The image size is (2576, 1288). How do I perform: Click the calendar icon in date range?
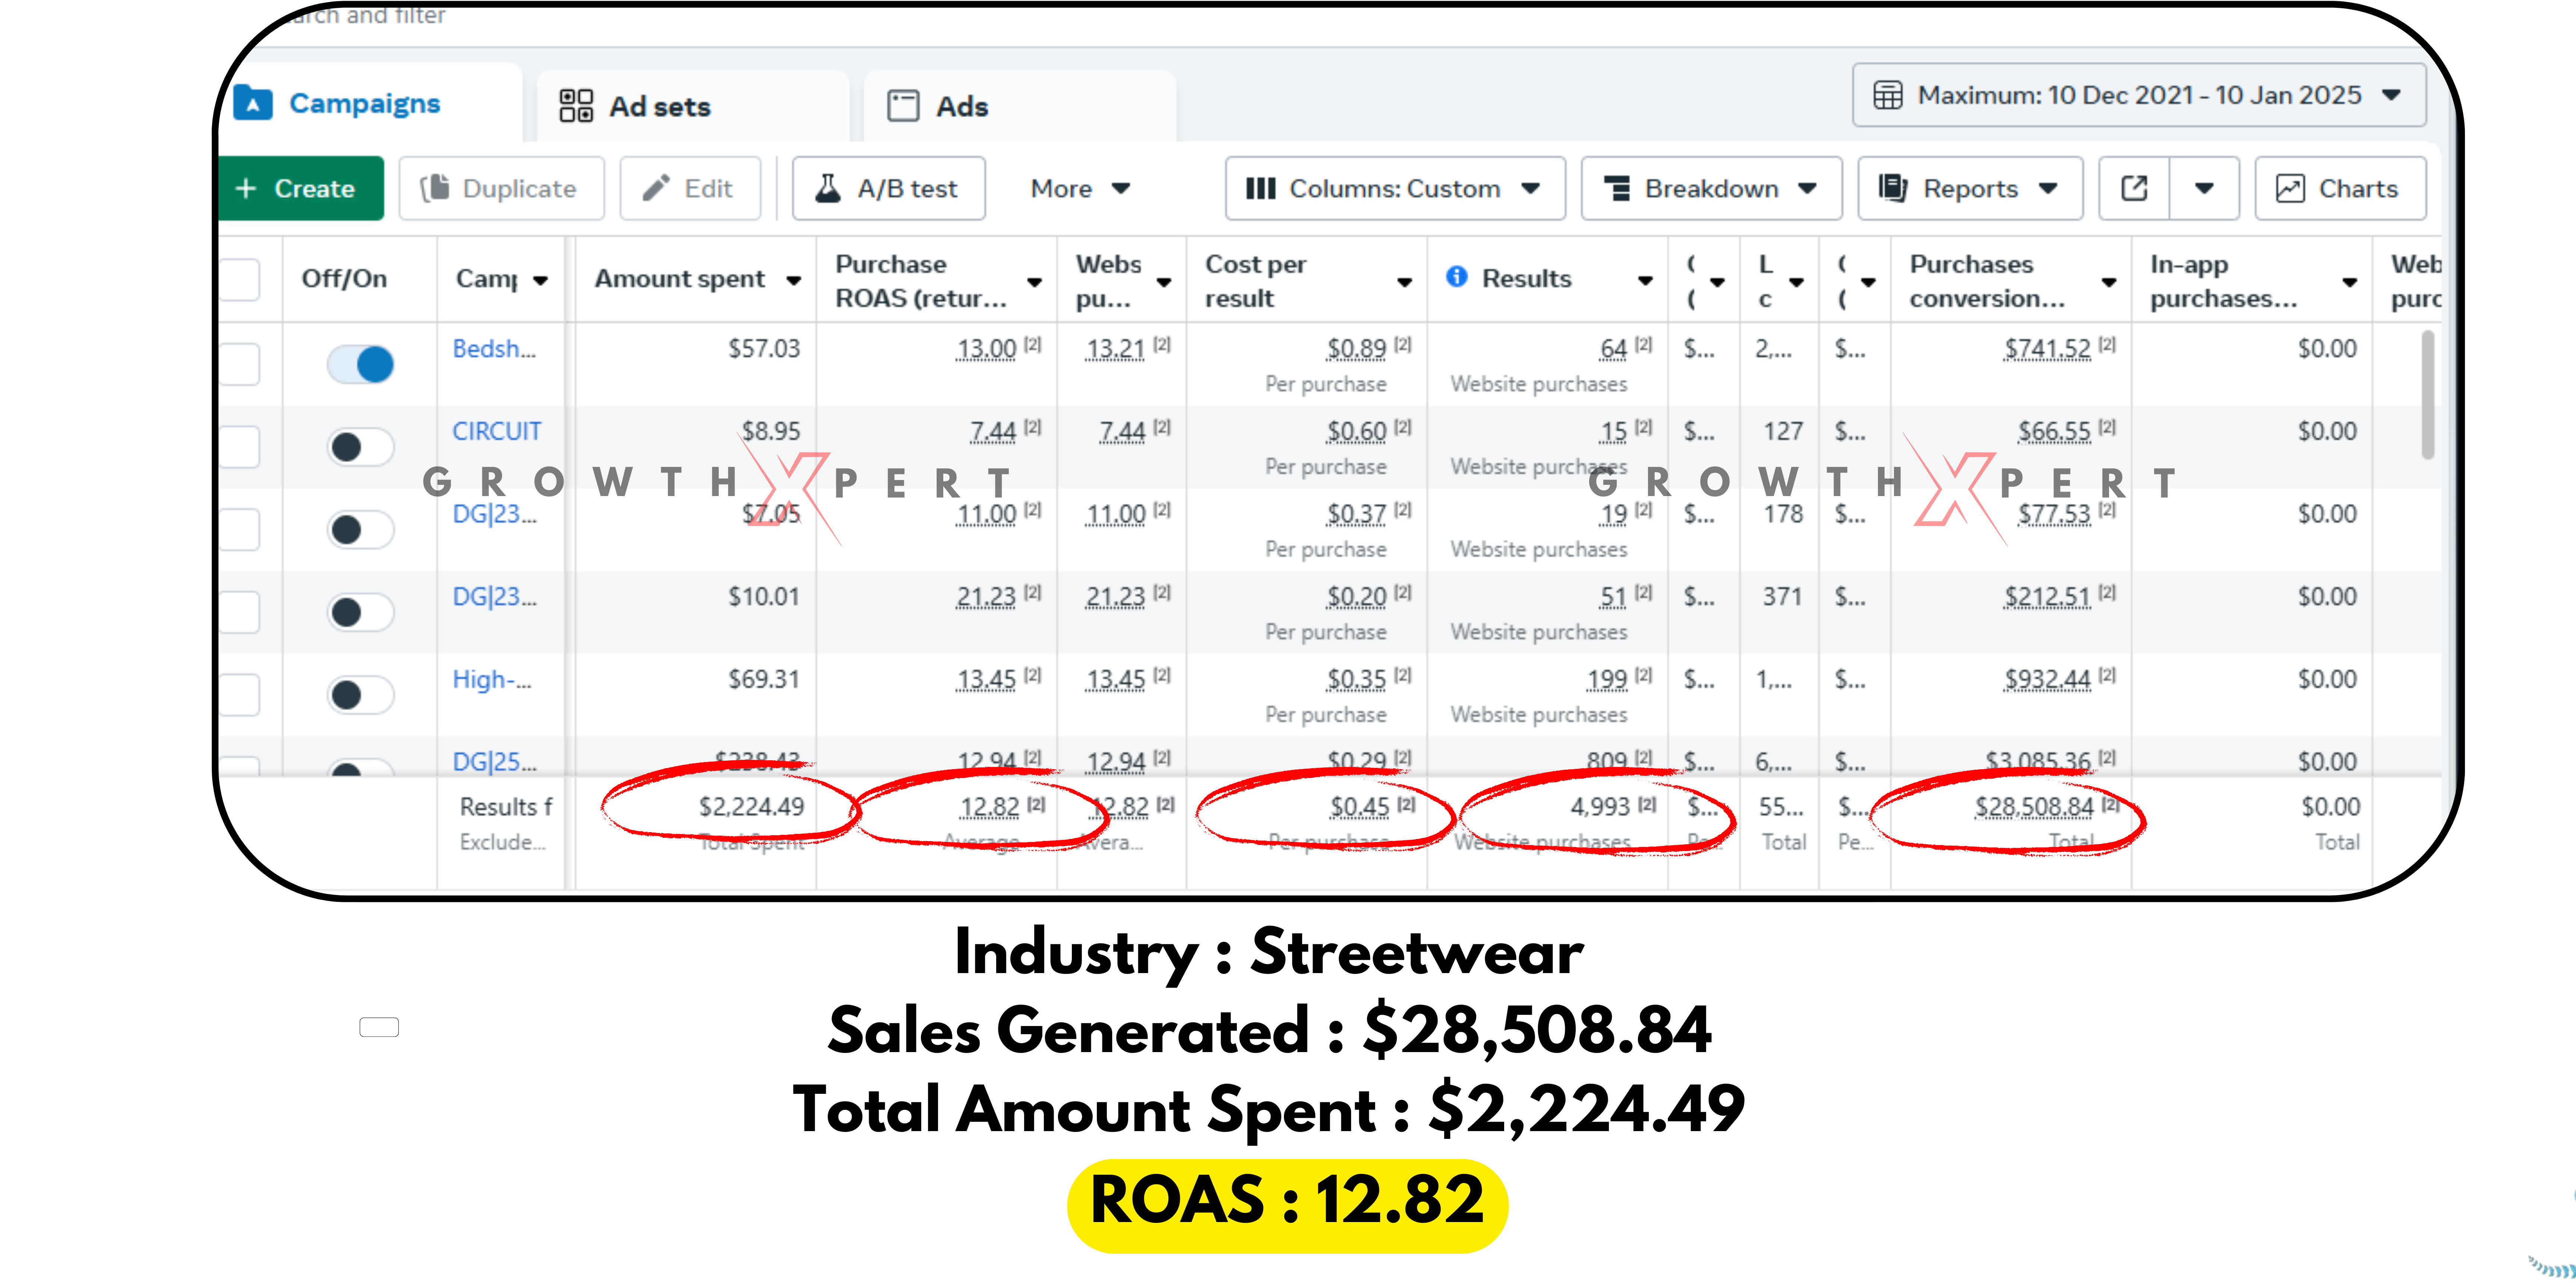1888,95
